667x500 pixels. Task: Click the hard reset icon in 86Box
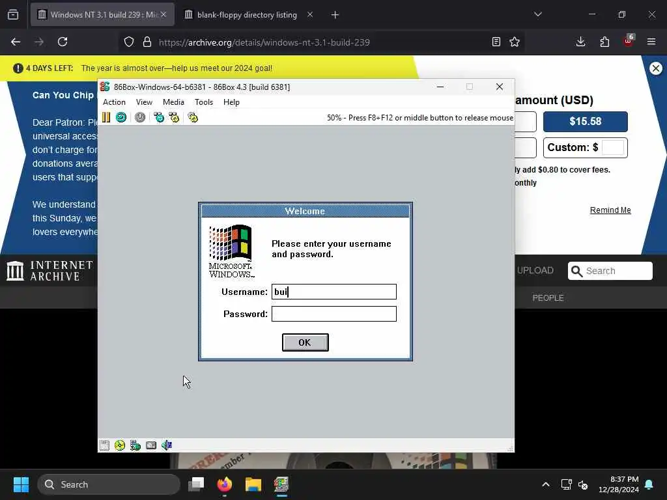[121, 117]
